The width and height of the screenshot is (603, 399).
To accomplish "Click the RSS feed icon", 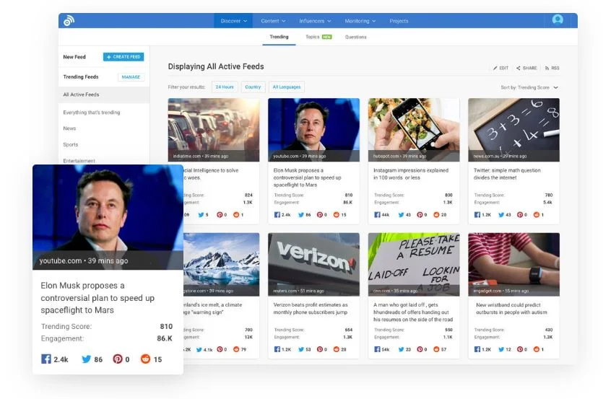I will [x=547, y=68].
